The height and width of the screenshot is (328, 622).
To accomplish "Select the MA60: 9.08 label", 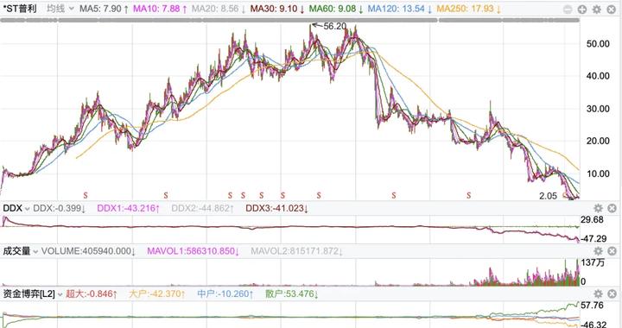I will 336,9.
